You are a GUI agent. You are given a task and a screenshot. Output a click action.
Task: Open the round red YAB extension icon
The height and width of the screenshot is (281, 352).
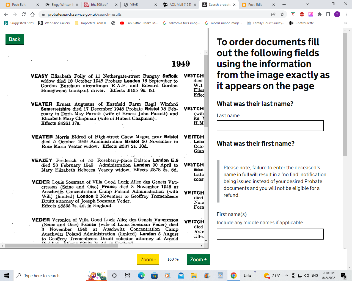tap(302, 14)
